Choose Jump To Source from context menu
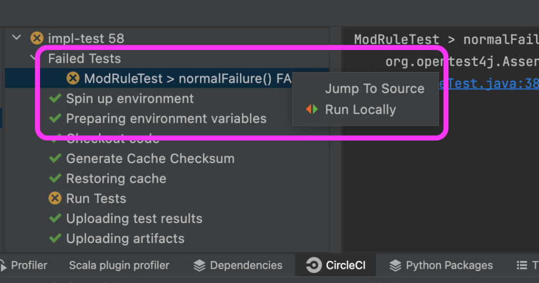 click(375, 88)
